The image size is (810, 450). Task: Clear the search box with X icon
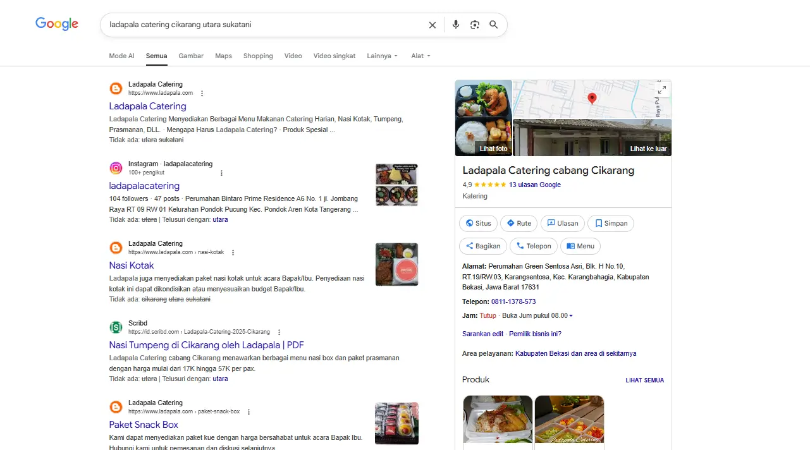point(433,25)
